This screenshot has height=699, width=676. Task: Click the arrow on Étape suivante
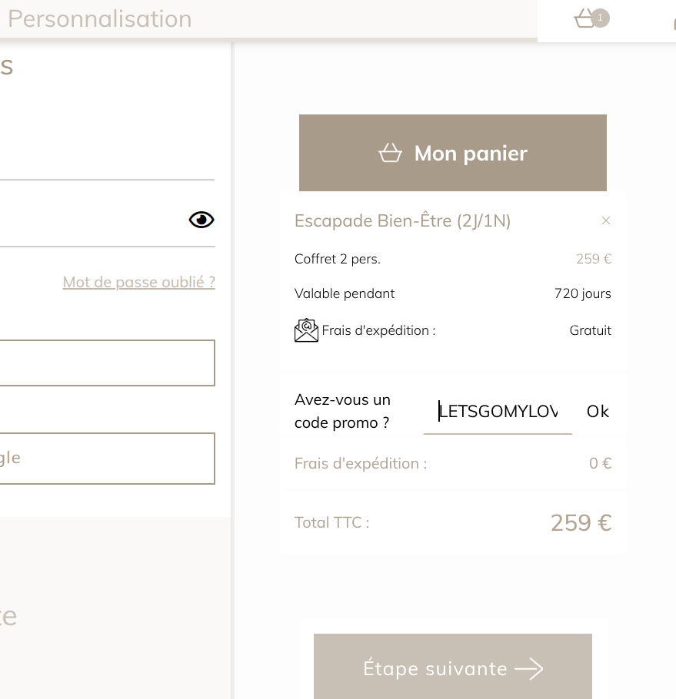(529, 669)
